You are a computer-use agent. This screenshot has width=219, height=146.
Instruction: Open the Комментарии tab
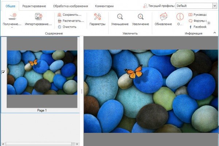point(104,6)
